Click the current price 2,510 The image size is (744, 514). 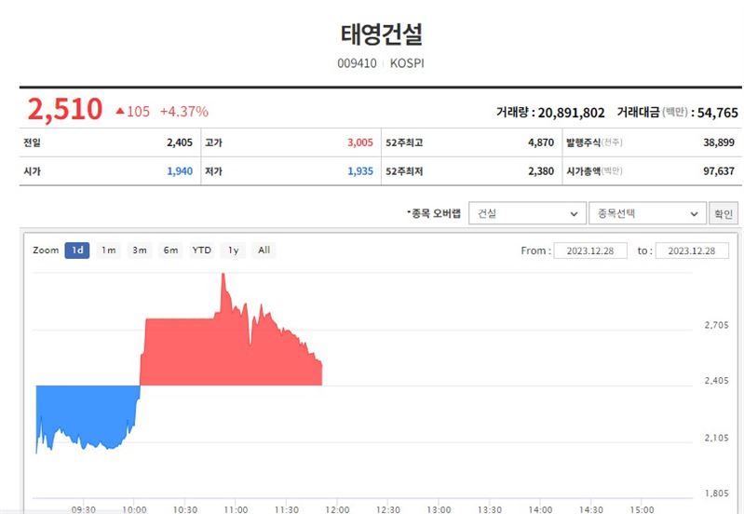coord(64,109)
